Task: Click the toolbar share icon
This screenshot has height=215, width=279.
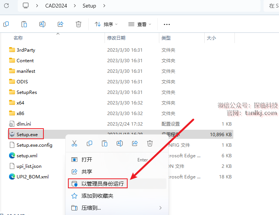Action: (x=60, y=24)
